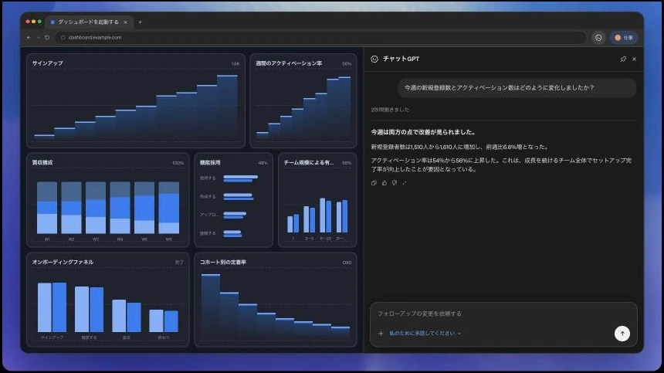This screenshot has width=664, height=373.
Task: Open the site info icon in address bar
Action: tap(63, 38)
